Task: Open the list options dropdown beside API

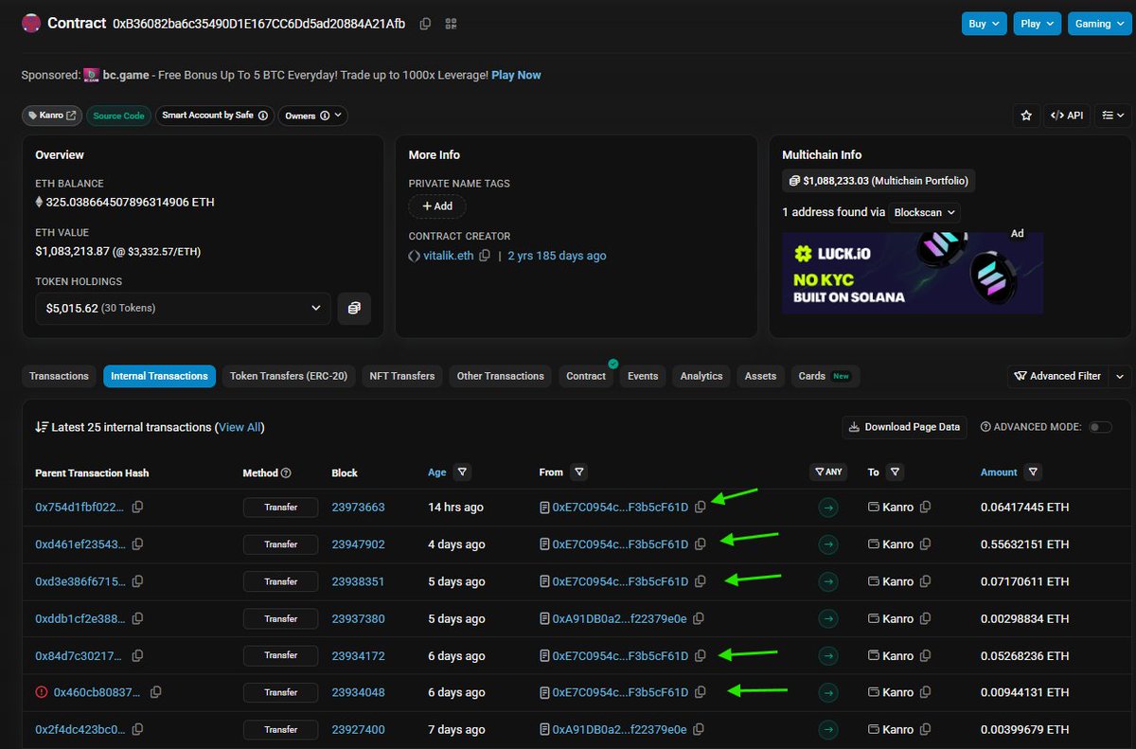Action: (1113, 116)
